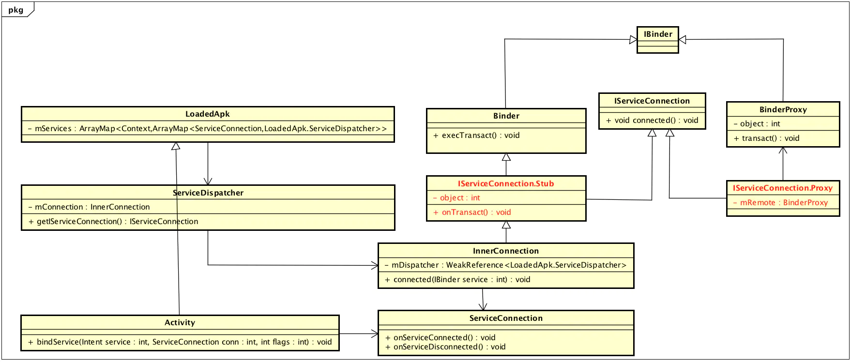Click generalization arrowhead on IBinder's left side
The height and width of the screenshot is (362, 851).
click(633, 40)
